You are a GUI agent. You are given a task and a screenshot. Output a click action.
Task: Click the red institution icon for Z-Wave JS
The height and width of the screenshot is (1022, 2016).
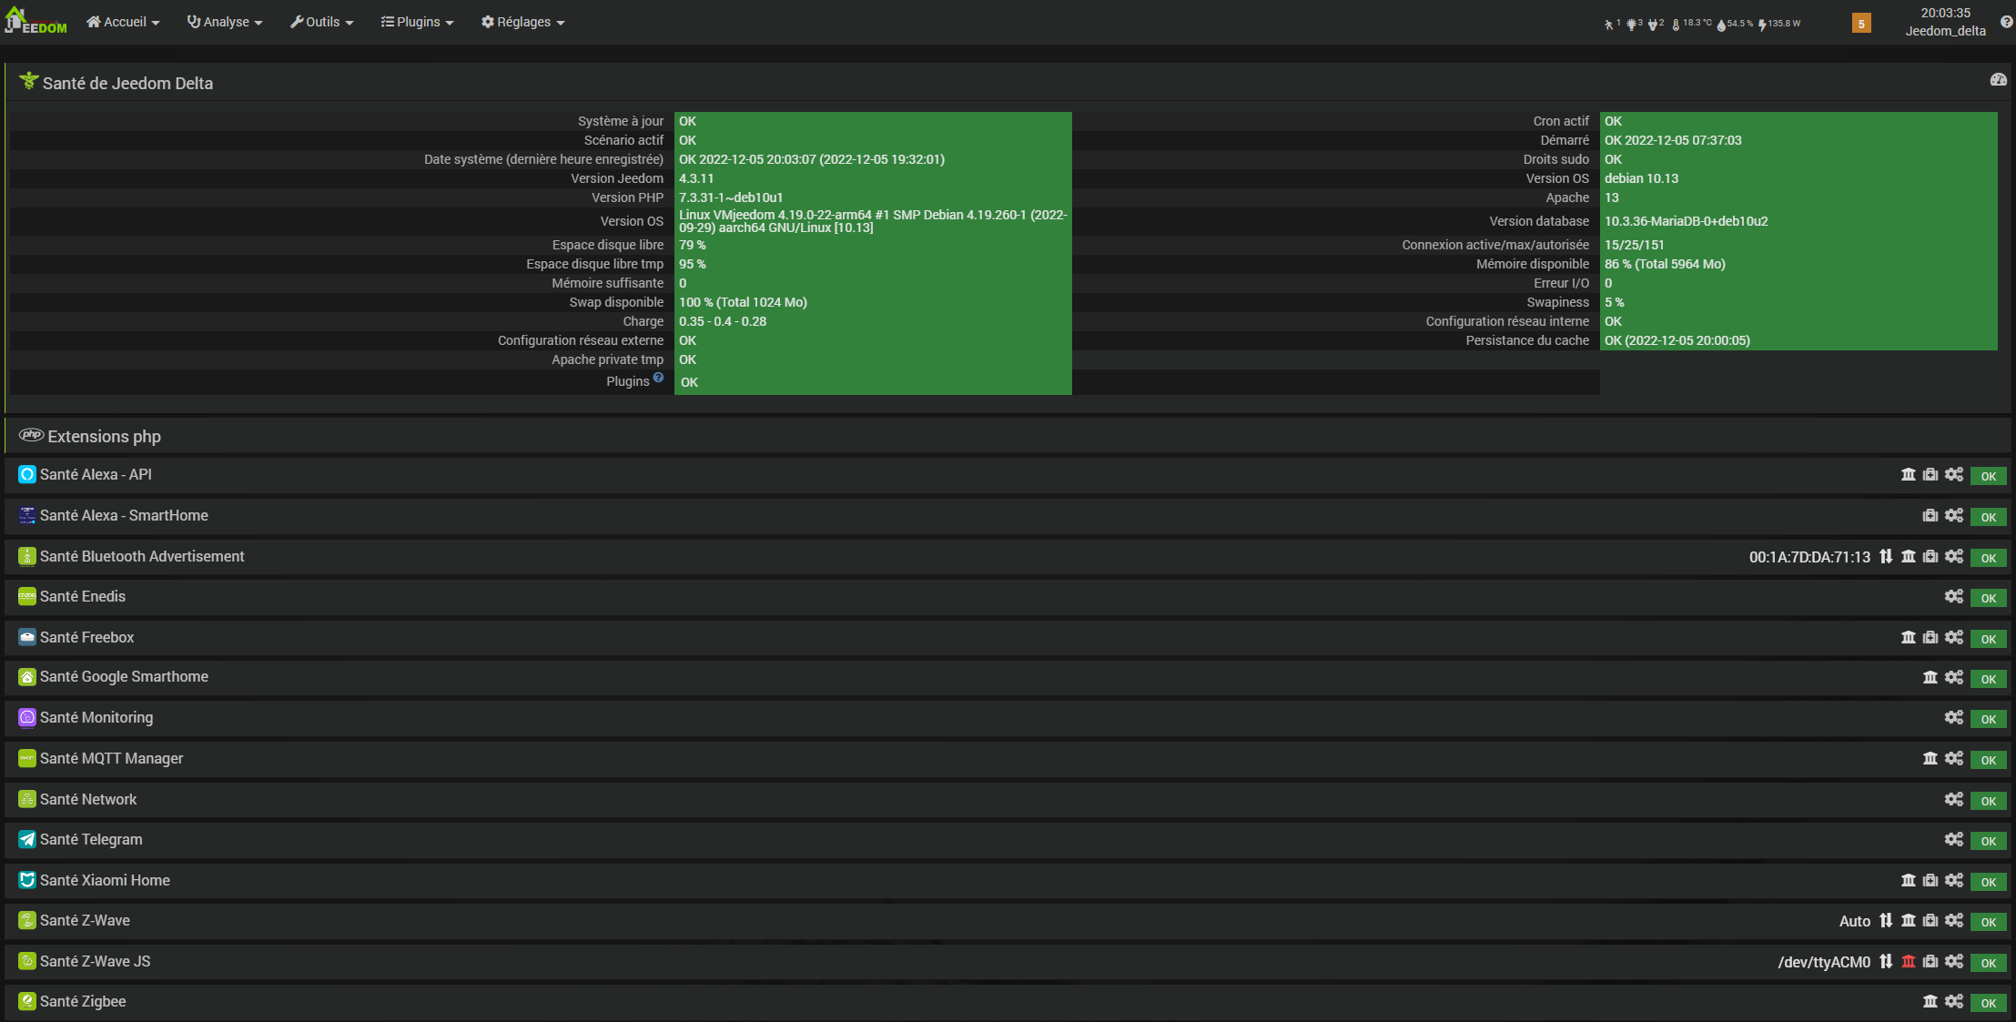tap(1909, 961)
